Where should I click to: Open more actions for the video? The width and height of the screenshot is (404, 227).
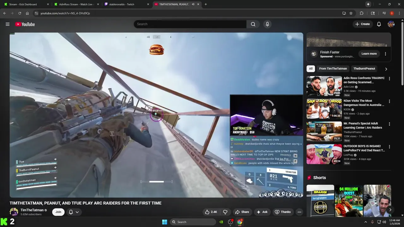(x=299, y=212)
